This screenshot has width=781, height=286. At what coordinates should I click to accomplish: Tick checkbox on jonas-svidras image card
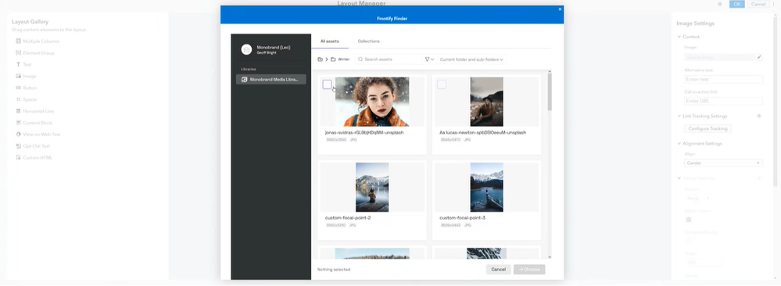(327, 84)
